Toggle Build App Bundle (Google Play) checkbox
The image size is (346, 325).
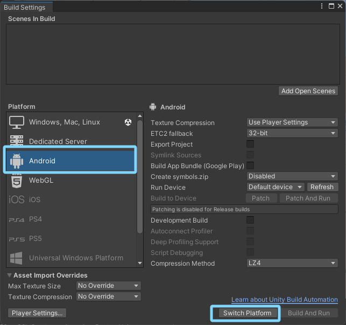pyautogui.click(x=250, y=165)
